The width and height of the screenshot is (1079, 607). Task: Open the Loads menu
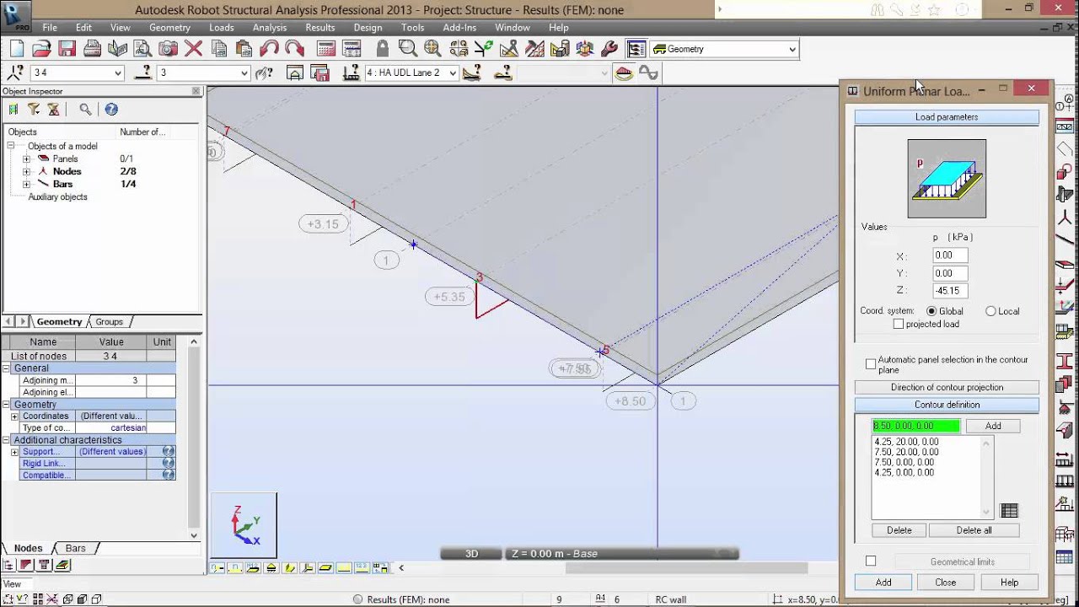222,28
